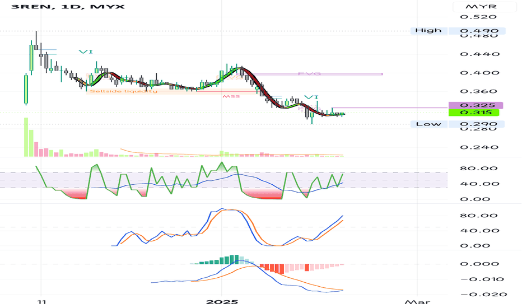The width and height of the screenshot is (522, 308).
Task: Select the FVG box label
Action: (309, 73)
